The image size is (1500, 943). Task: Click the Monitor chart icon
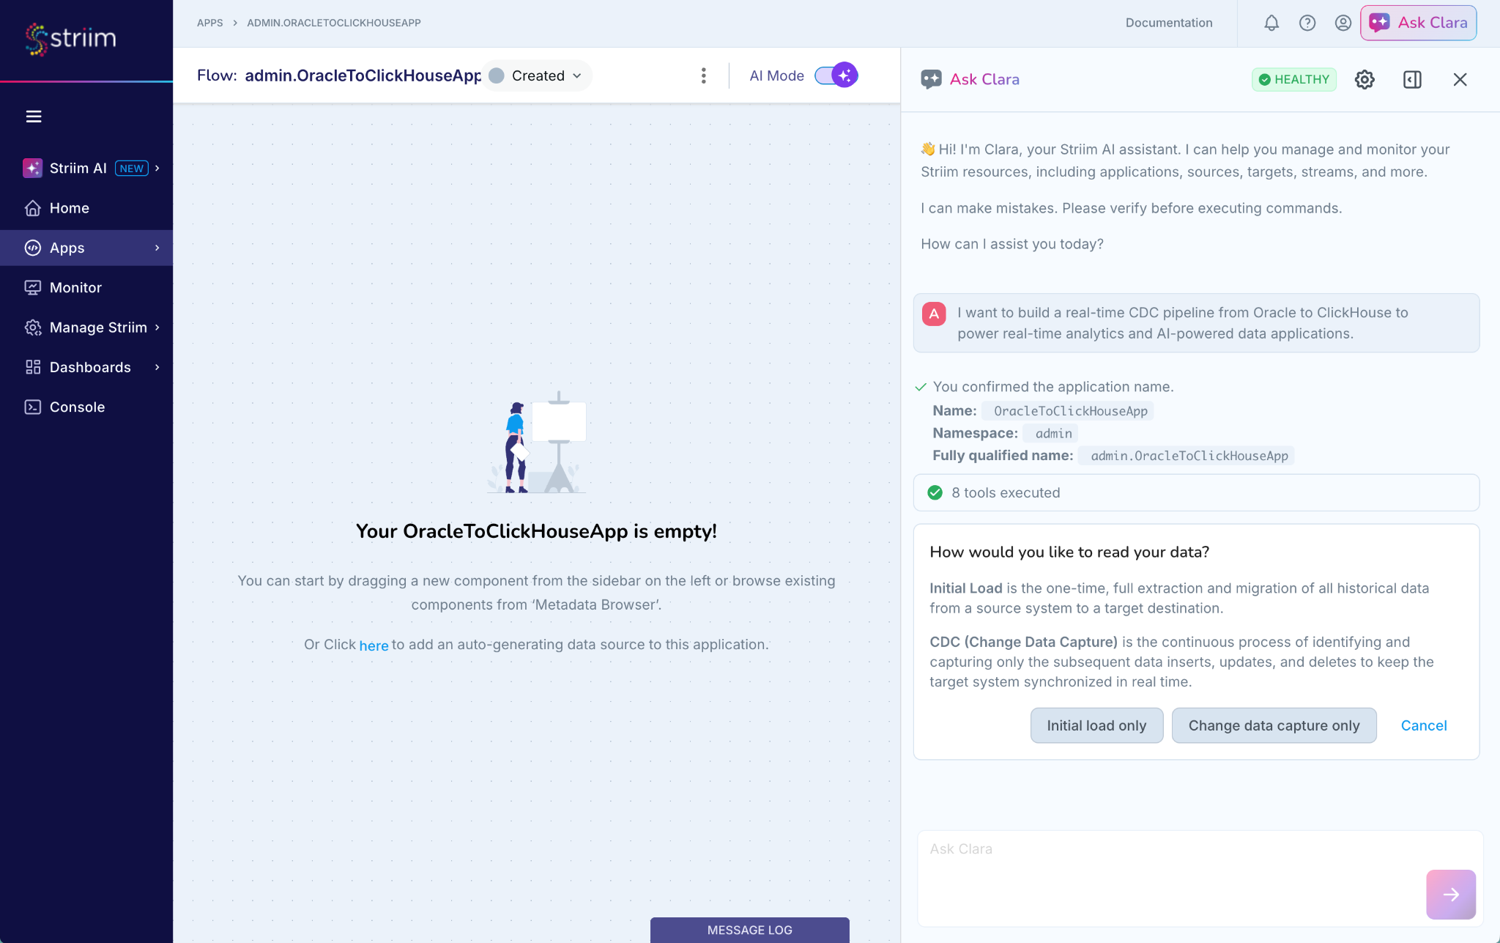(x=33, y=288)
